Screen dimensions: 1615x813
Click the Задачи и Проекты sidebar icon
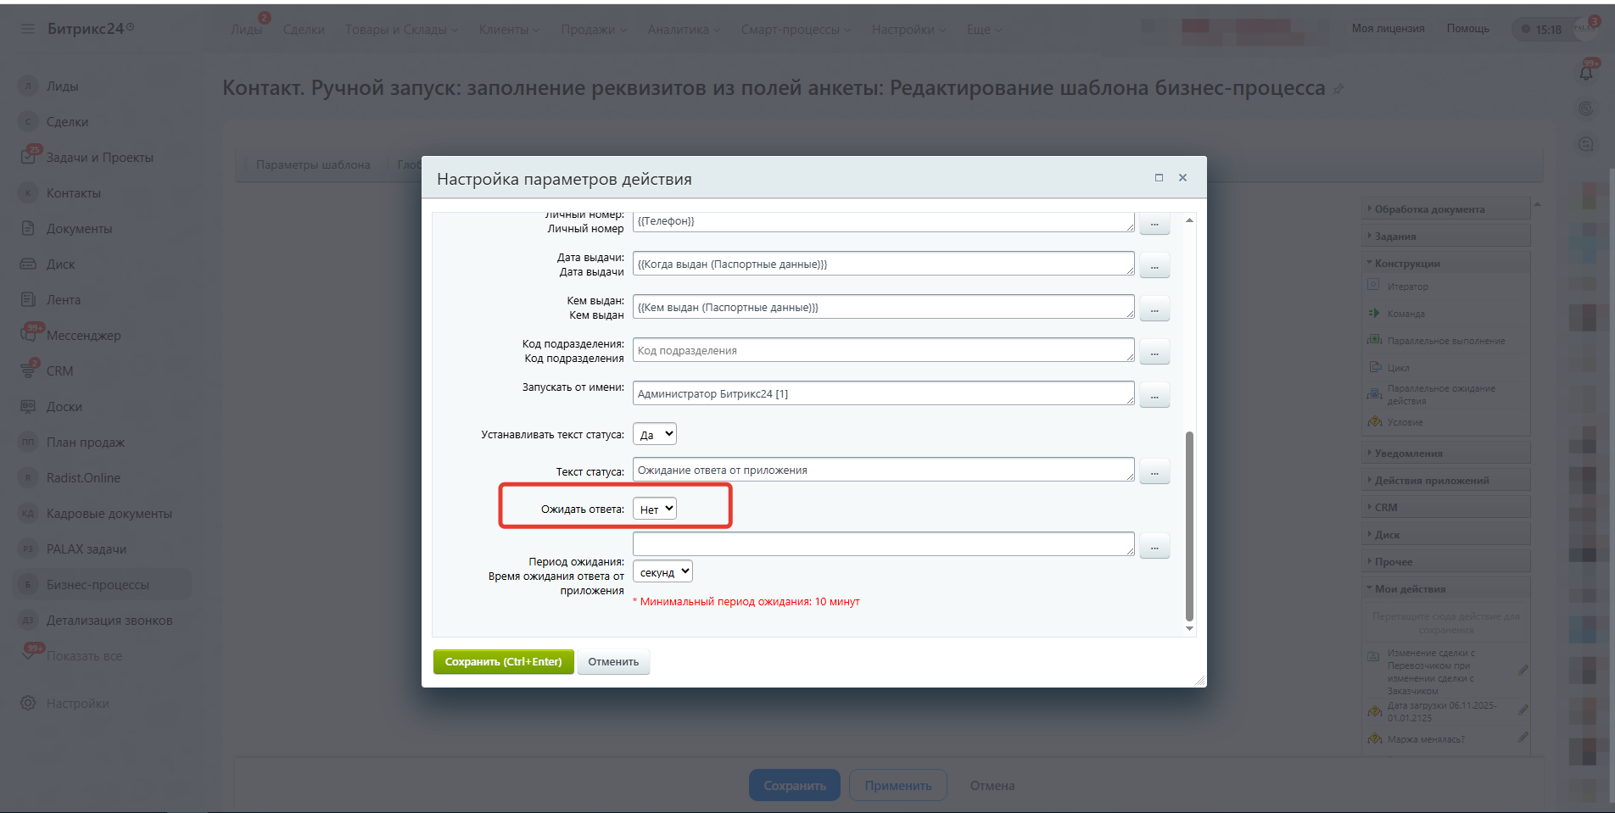click(x=28, y=157)
